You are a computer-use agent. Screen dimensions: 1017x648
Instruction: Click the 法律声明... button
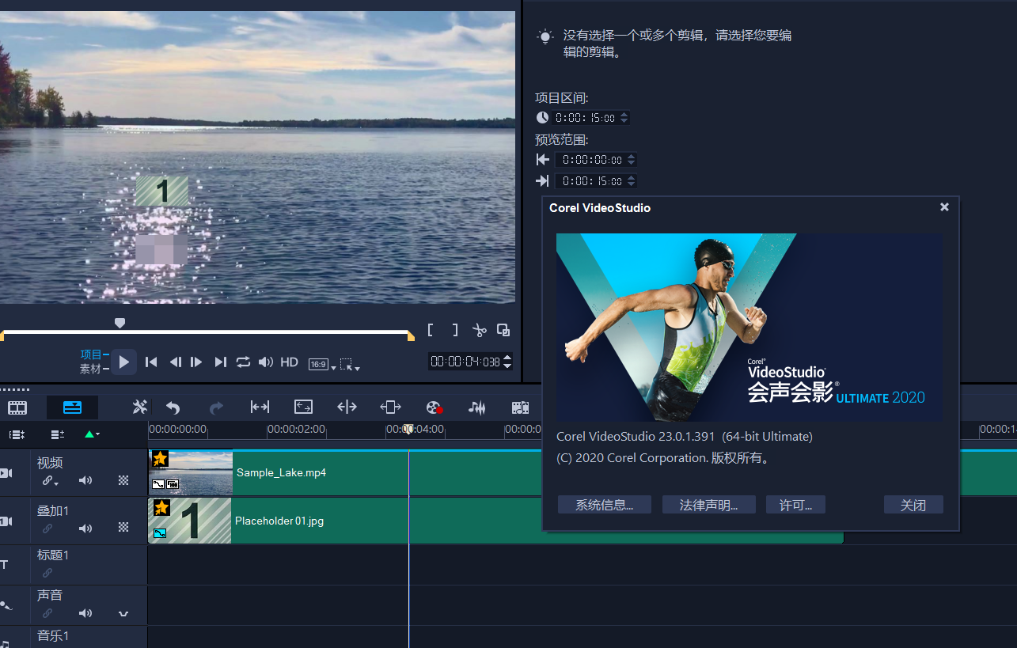[x=709, y=505]
